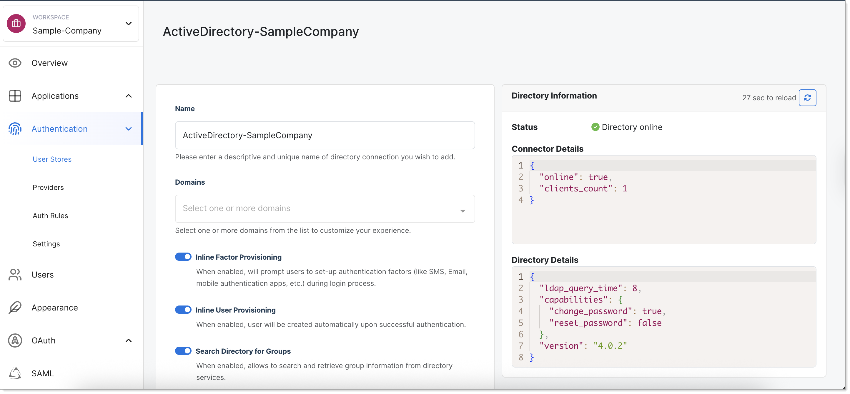Click the workspace briefcase icon
850x394 pixels.
coord(16,24)
